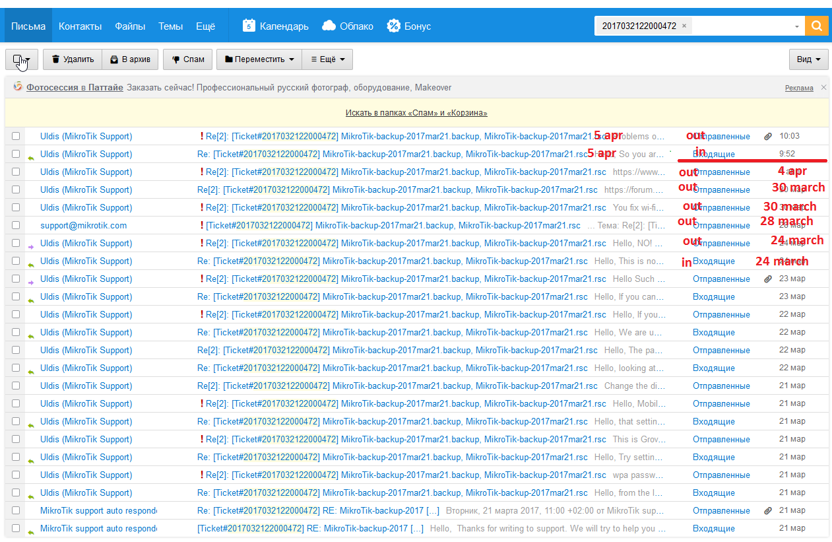Screen dimensions: 832x542
Task: Click the reply arrow on the 9:52 message
Action: tap(30, 157)
